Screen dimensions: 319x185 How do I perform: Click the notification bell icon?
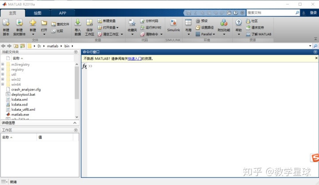click(x=304, y=13)
